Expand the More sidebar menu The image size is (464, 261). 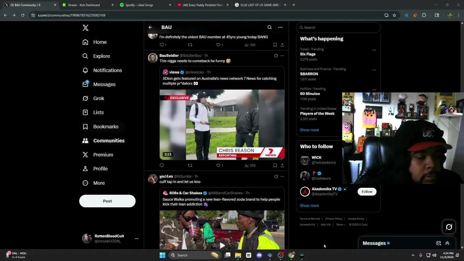[x=94, y=183]
